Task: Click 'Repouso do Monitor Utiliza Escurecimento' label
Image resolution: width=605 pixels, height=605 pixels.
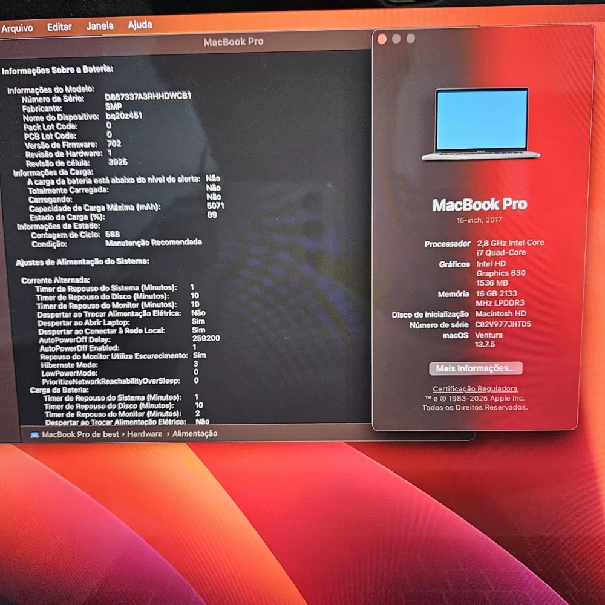Action: (114, 356)
